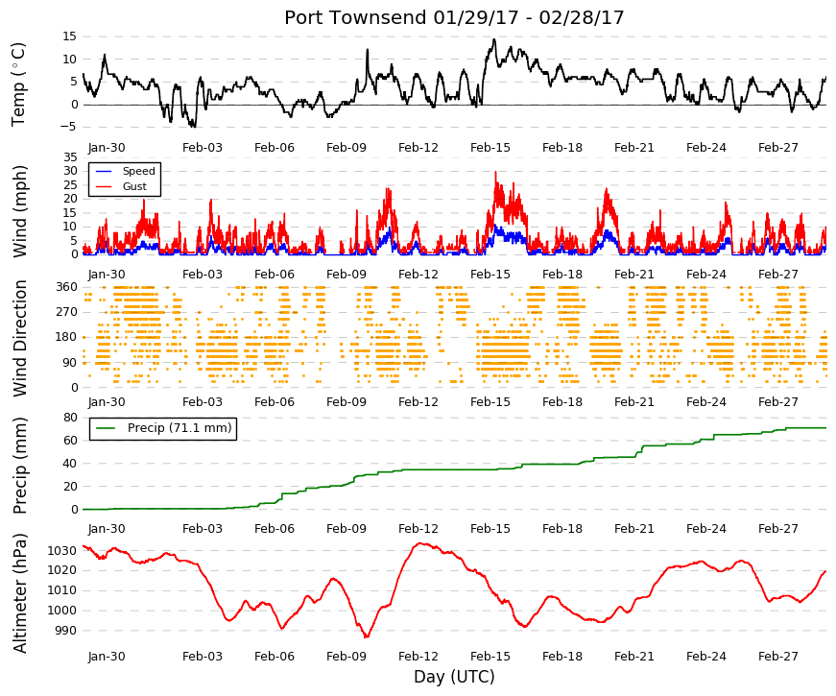Screen dimensions: 836x696
Task: Click the Temp (°C) axis label
Action: tap(18, 84)
